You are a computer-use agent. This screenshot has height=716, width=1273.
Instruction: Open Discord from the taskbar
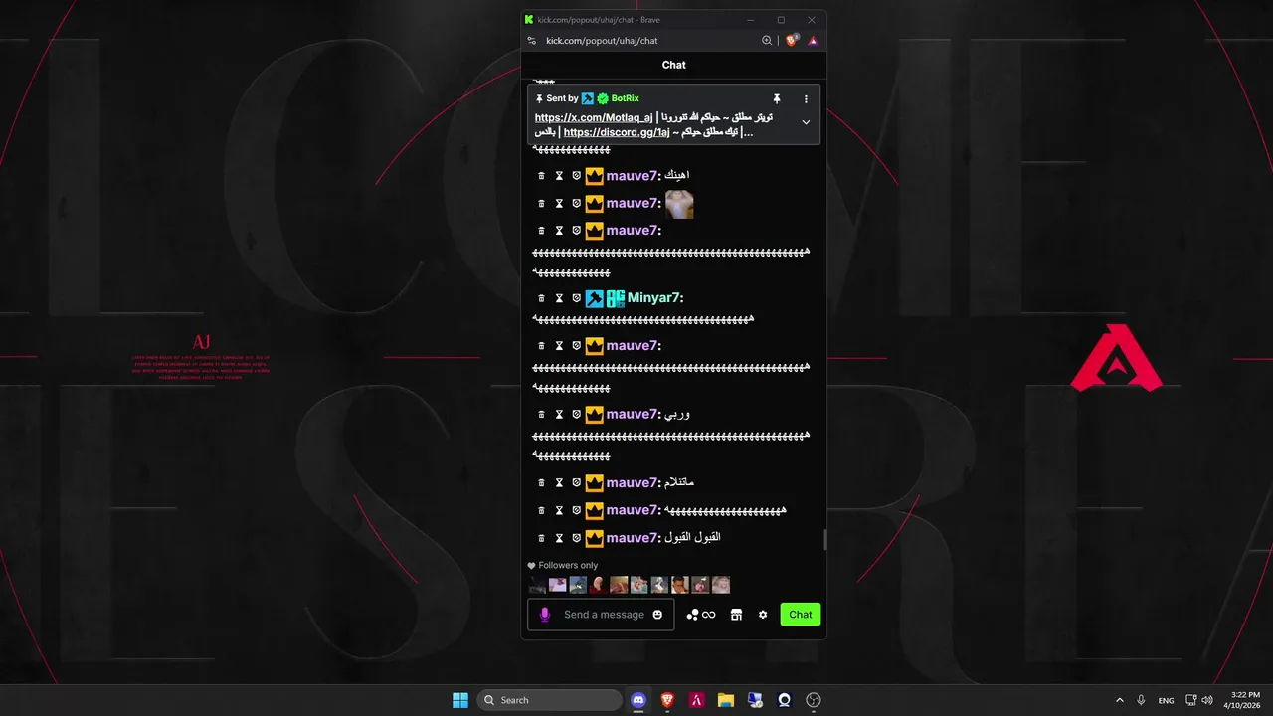pyautogui.click(x=638, y=700)
